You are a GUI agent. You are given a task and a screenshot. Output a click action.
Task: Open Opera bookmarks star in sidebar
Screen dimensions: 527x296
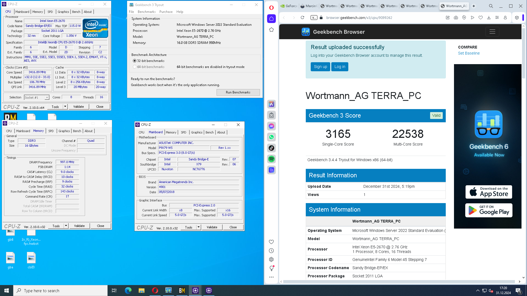[x=271, y=30]
